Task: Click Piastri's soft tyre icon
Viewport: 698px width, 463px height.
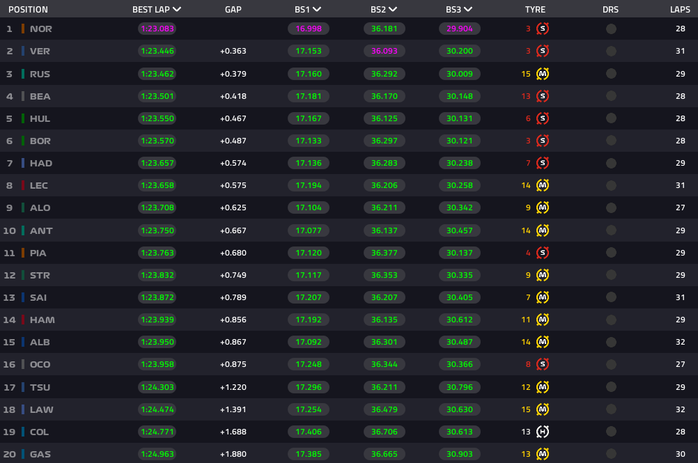Action: click(x=543, y=253)
